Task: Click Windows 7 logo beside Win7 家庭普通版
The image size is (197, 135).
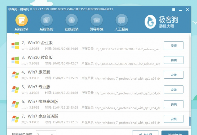Action: click(x=15, y=119)
